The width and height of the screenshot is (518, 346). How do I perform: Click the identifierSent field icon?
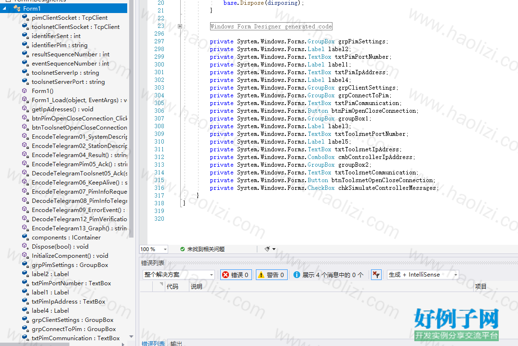(x=25, y=36)
